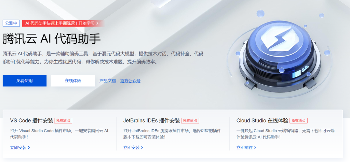
Task: Click the chevron beside JetBrains 立即安装
Action: coord(142,148)
